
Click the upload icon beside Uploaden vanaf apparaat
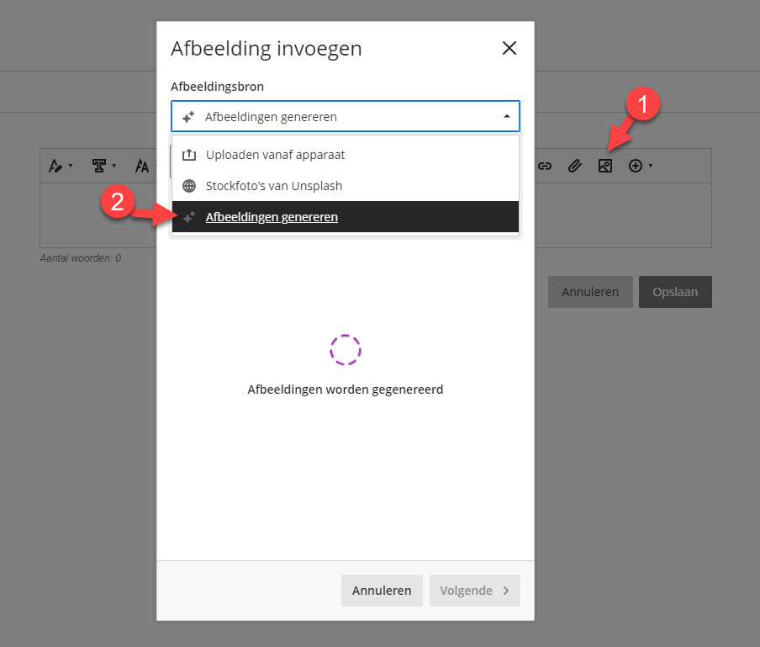189,155
